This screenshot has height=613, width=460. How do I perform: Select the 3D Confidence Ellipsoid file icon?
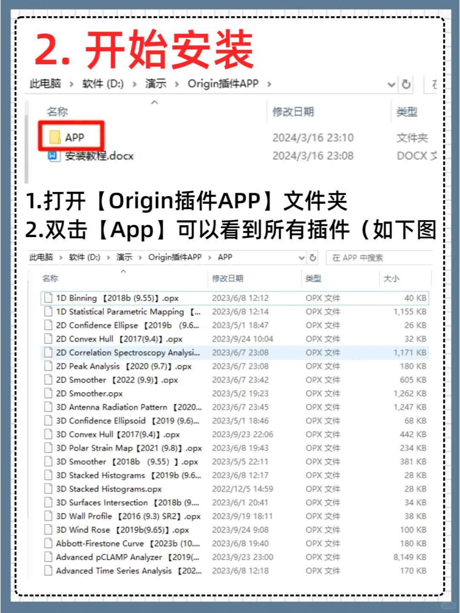pos(48,421)
